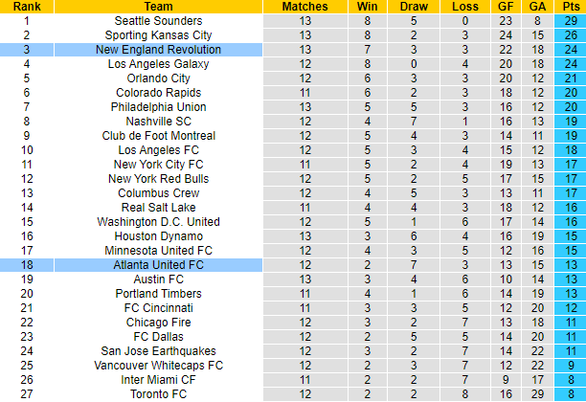Select Club de Foot Montreal in the table
The height and width of the screenshot is (402, 586).
(x=158, y=135)
